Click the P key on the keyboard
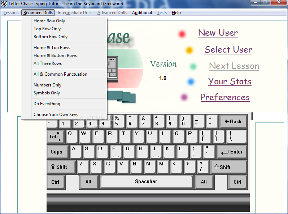This screenshot has width=288, height=214. [192, 137]
